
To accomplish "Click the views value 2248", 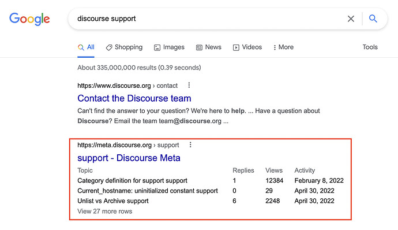I will coord(273,201).
